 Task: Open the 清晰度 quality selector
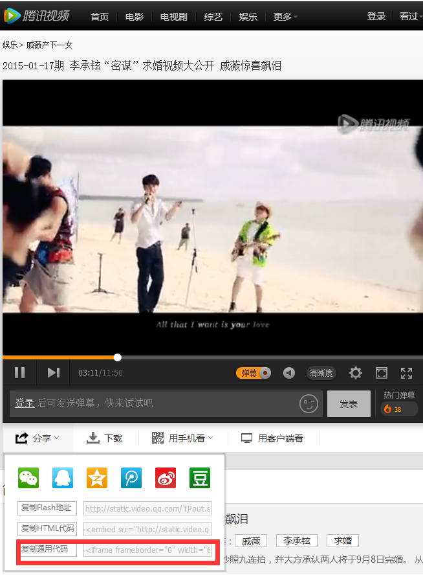pyautogui.click(x=321, y=373)
